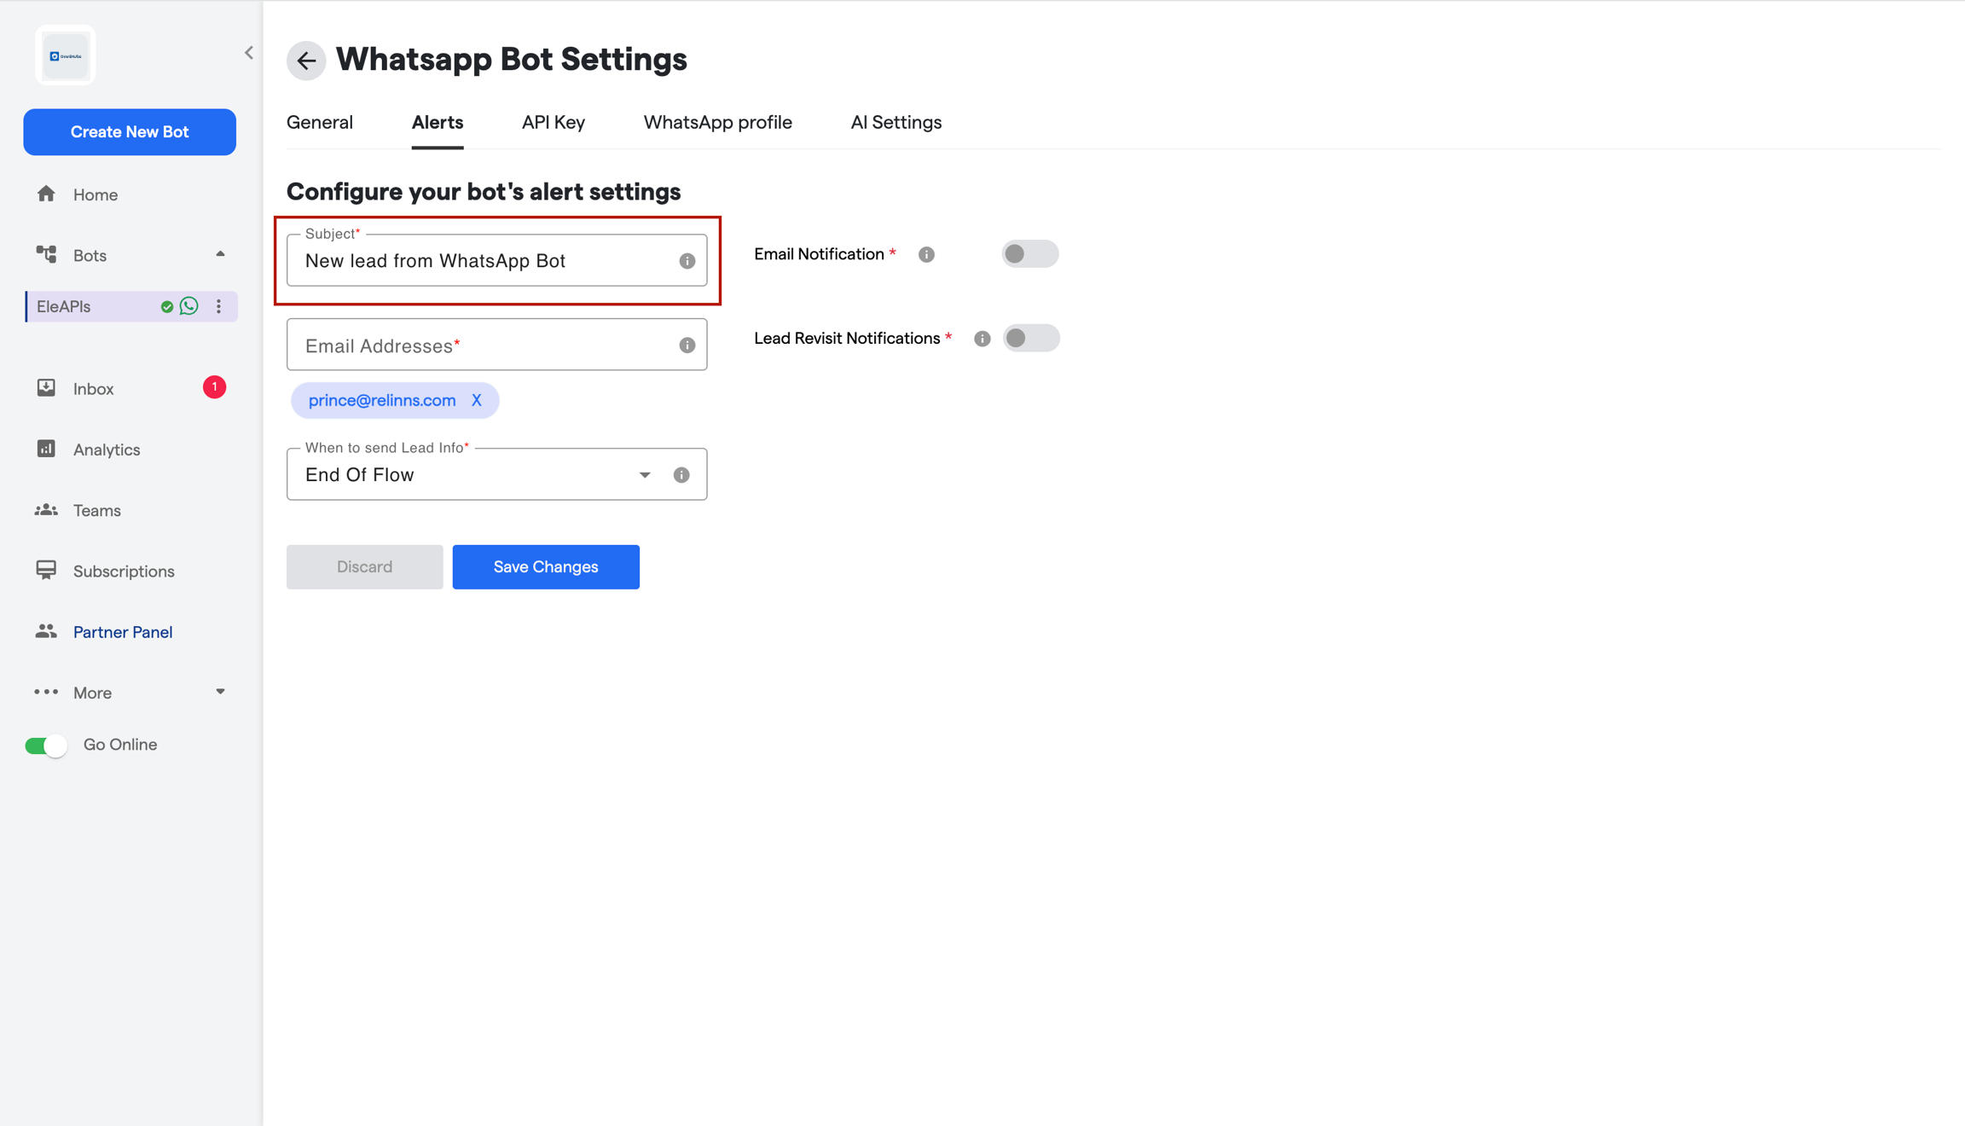The height and width of the screenshot is (1126, 1965).
Task: Open Home in the sidebar
Action: (x=95, y=194)
